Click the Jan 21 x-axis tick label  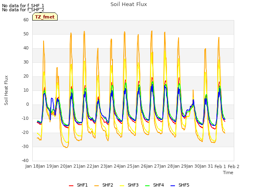(x=72, y=166)
